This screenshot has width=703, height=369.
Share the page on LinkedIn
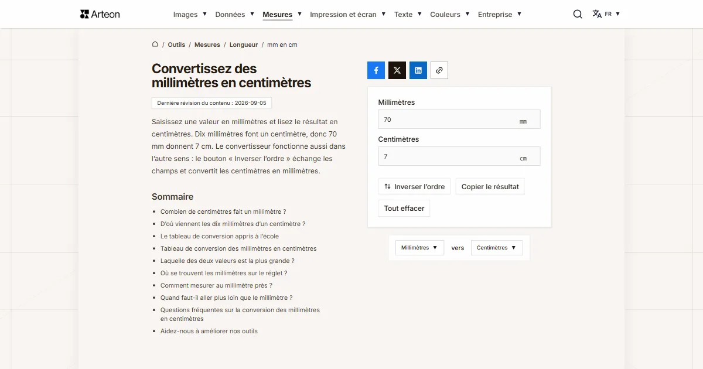pyautogui.click(x=418, y=70)
